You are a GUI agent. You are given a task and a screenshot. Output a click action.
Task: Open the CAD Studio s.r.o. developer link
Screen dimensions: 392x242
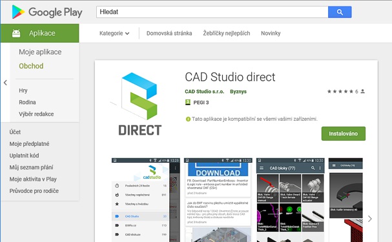tap(205, 92)
